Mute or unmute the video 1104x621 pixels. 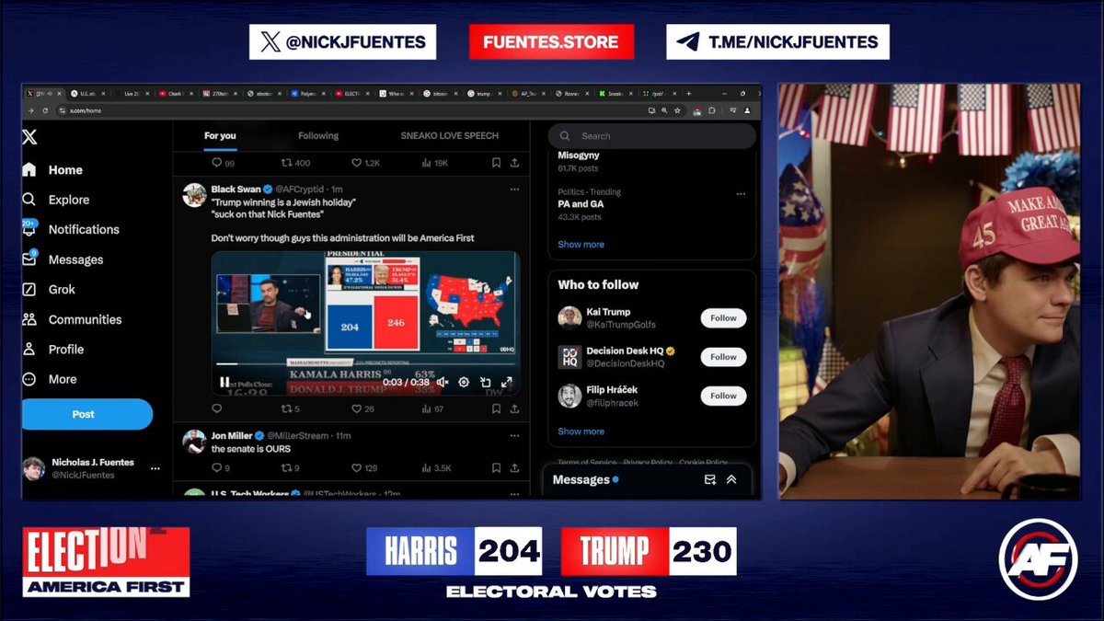(x=442, y=382)
